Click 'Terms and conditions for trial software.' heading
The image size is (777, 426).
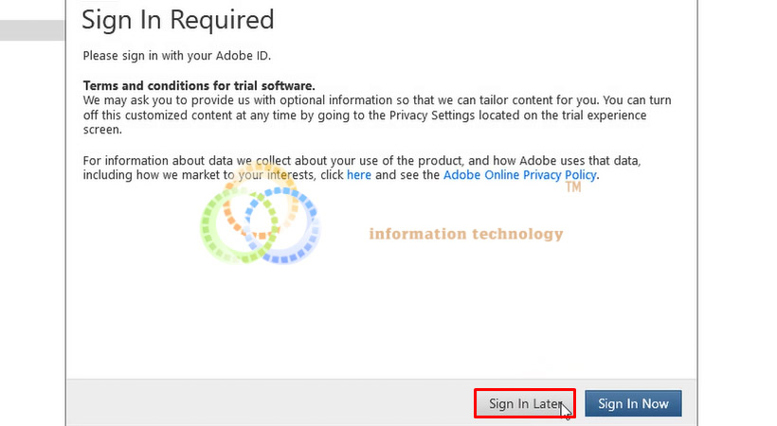pos(199,85)
